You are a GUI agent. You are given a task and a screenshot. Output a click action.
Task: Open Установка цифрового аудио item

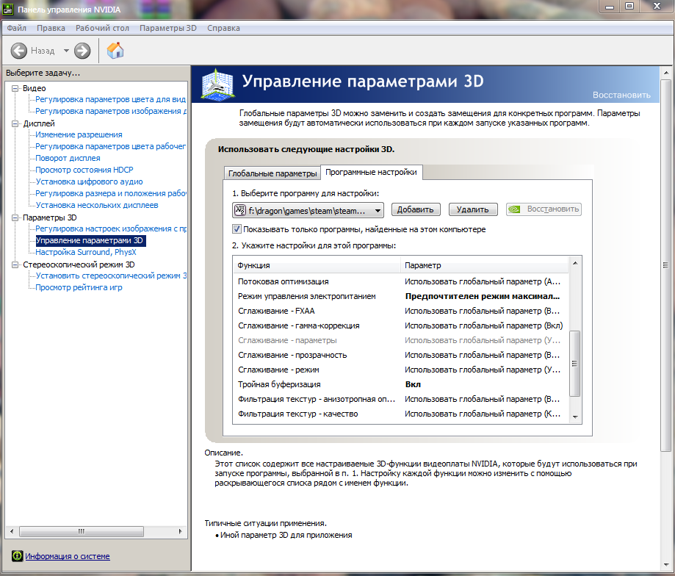(89, 181)
